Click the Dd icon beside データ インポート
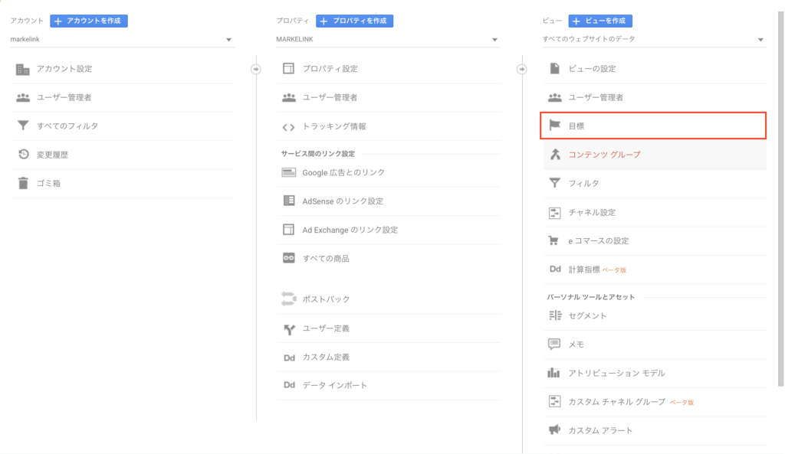785x454 pixels. [x=289, y=385]
